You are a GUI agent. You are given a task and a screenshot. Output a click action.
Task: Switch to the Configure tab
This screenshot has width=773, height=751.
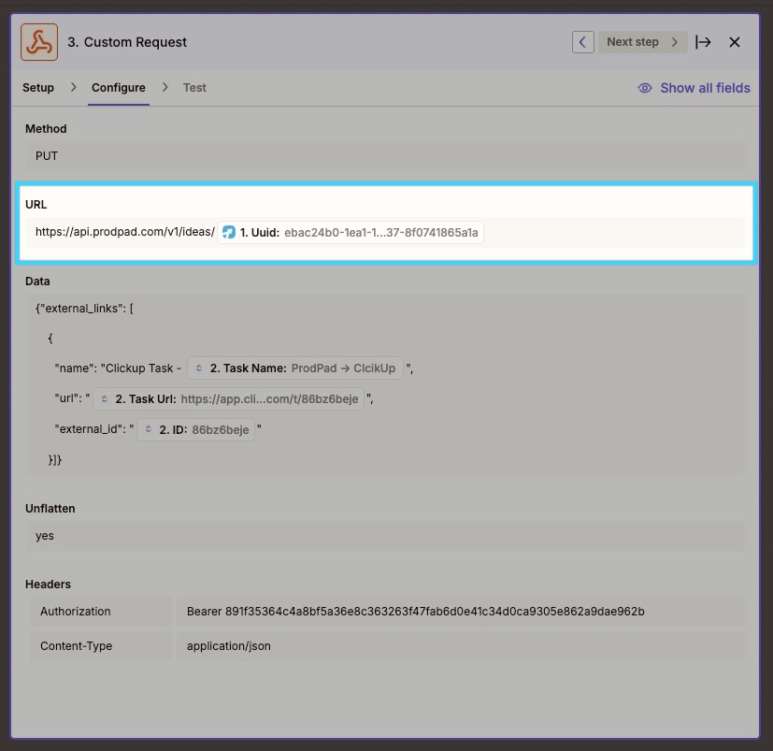click(119, 87)
